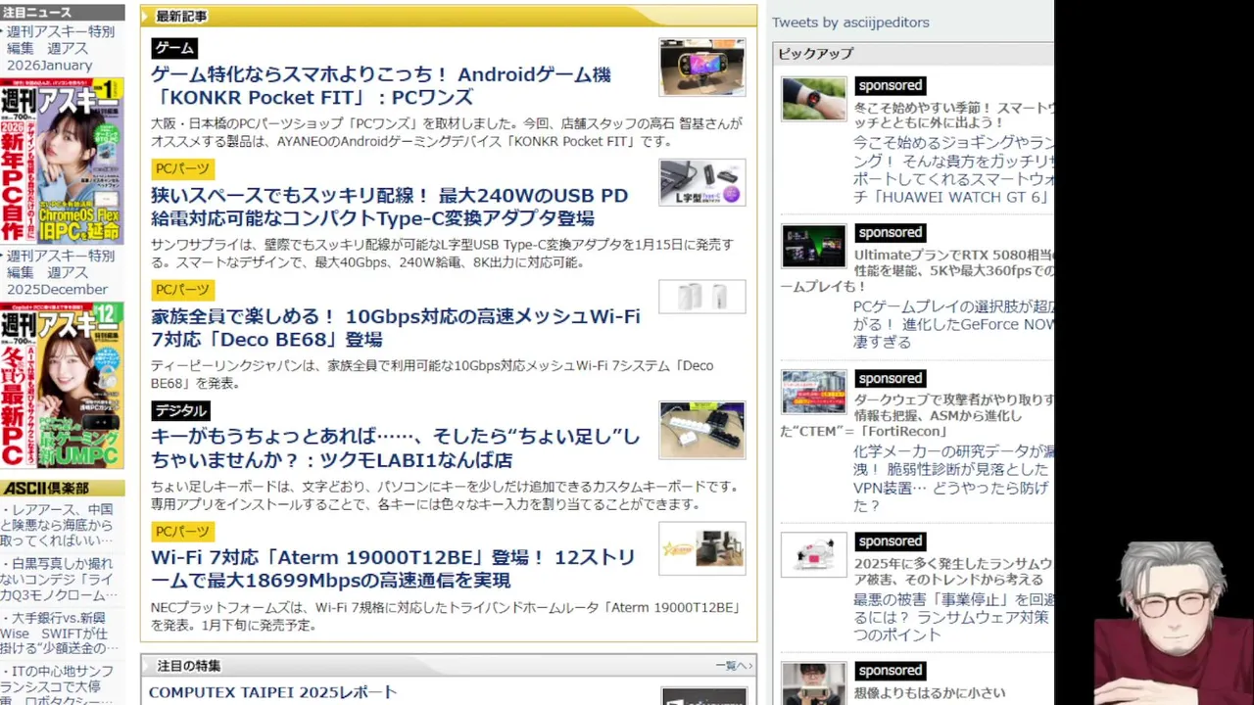Screen dimensions: 1254x705
Task: Open the ちょい足し keyboard article headline
Action: click(396, 448)
